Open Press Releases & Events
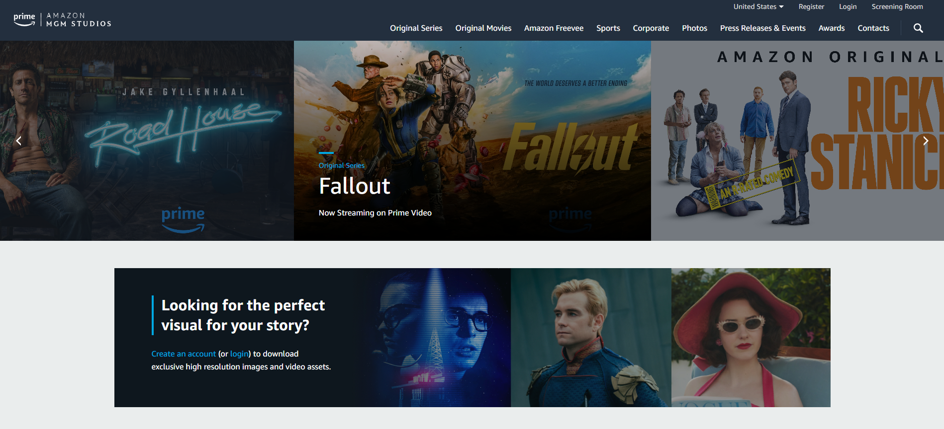The height and width of the screenshot is (429, 944). 762,28
